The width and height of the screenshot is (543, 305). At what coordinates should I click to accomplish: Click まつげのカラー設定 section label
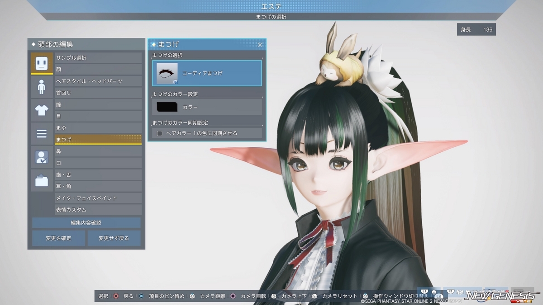(175, 94)
